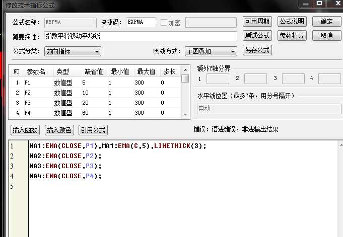This screenshot has height=237, width=343.
Task: Open 参数精灵 parameter wizard
Action: [292, 36]
